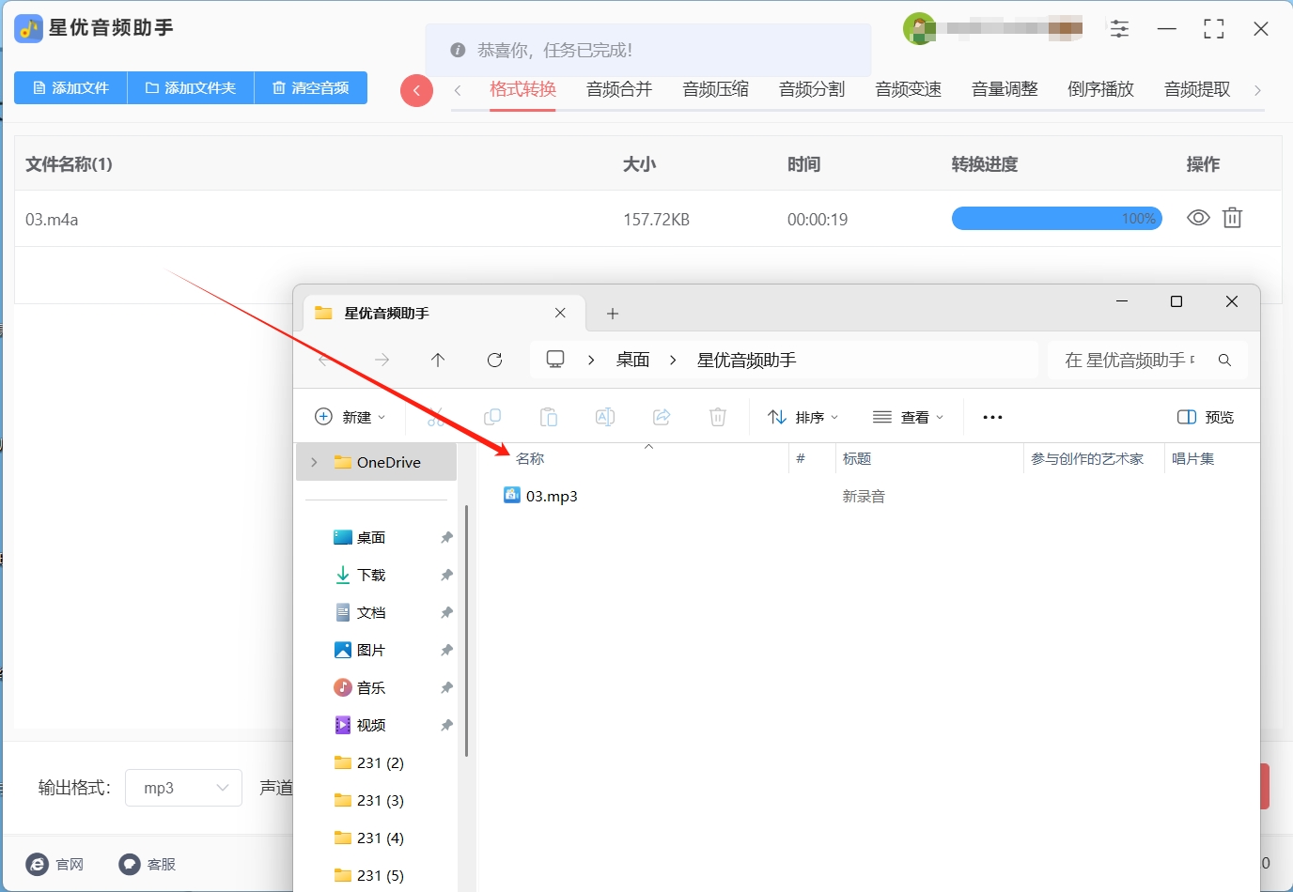The image size is (1293, 892).
Task: Go forward in Explorer
Action: pyautogui.click(x=382, y=360)
